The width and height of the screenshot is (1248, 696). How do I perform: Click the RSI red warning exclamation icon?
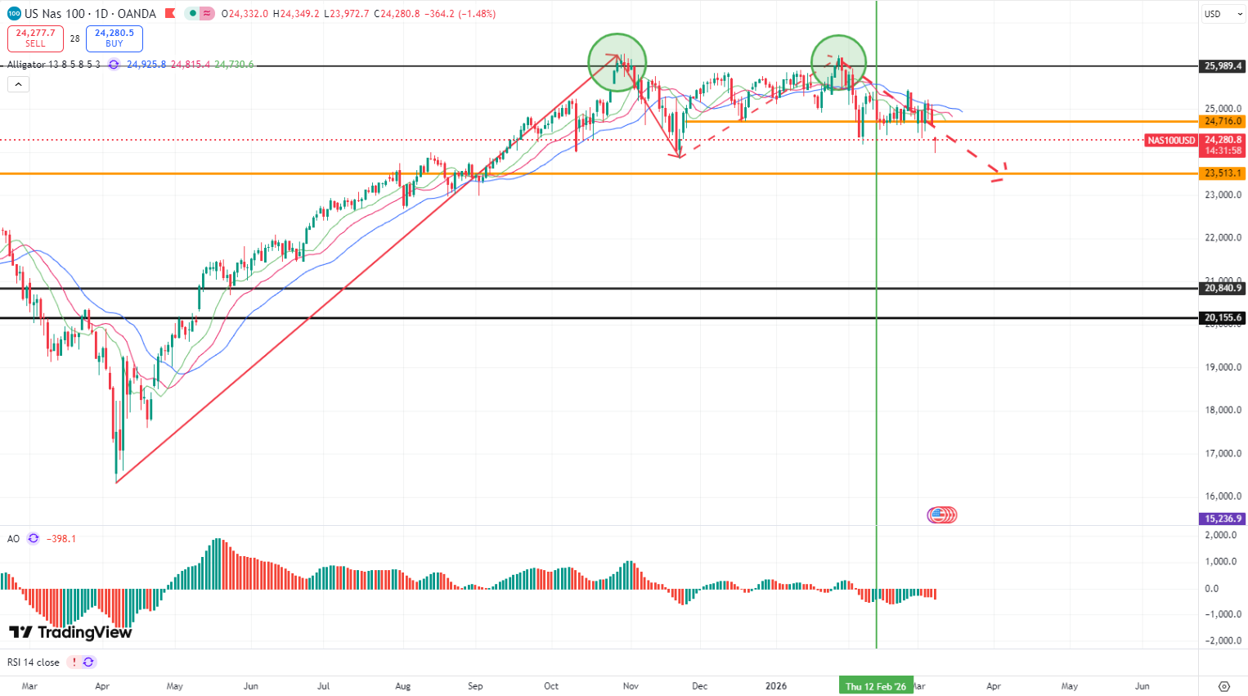74,662
